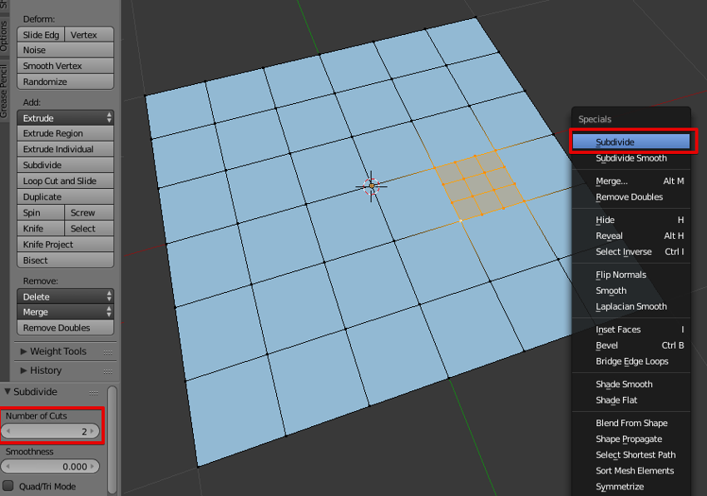Image resolution: width=707 pixels, height=496 pixels.
Task: Open the Merge dropdown in tool panel
Action: tap(66, 312)
